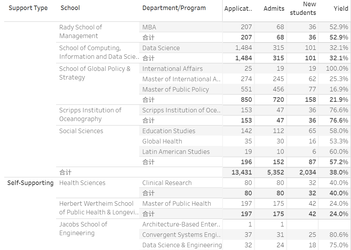Select the Self-Supporting support type label

30,183
